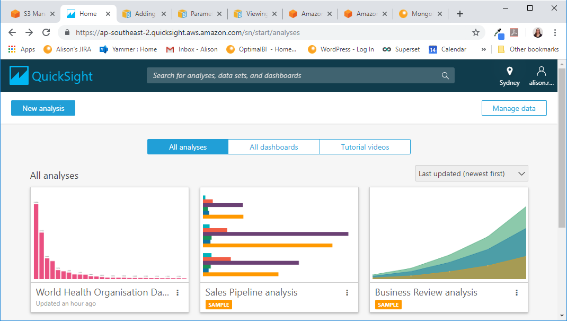Open the Apps bookmark grid
Screen dimensions: 567x321
[x=22, y=49]
